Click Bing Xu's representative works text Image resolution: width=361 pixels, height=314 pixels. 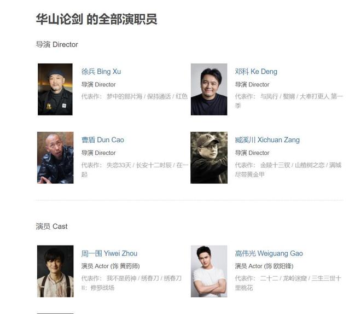tap(135, 96)
